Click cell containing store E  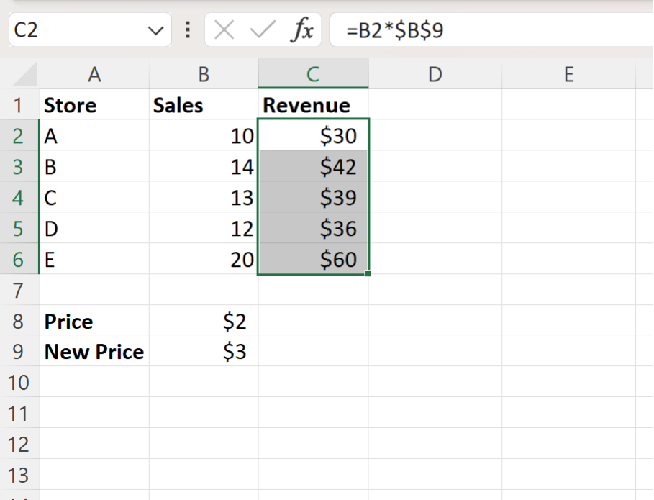tap(95, 259)
